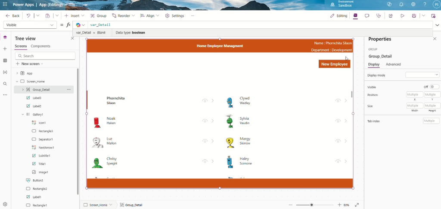Click the eye icon in Clywd row
The width and height of the screenshot is (441, 209).
click(x=338, y=100)
